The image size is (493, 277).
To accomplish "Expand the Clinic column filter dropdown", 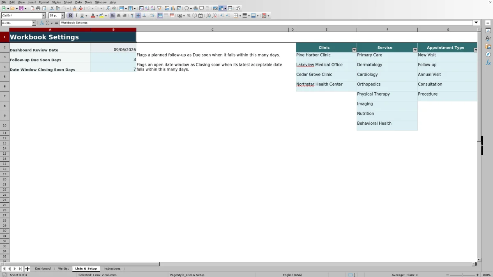I will pyautogui.click(x=354, y=50).
